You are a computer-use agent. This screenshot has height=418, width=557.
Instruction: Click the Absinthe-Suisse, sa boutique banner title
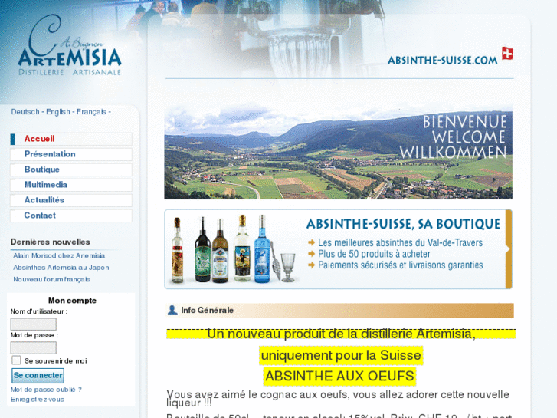(x=403, y=224)
